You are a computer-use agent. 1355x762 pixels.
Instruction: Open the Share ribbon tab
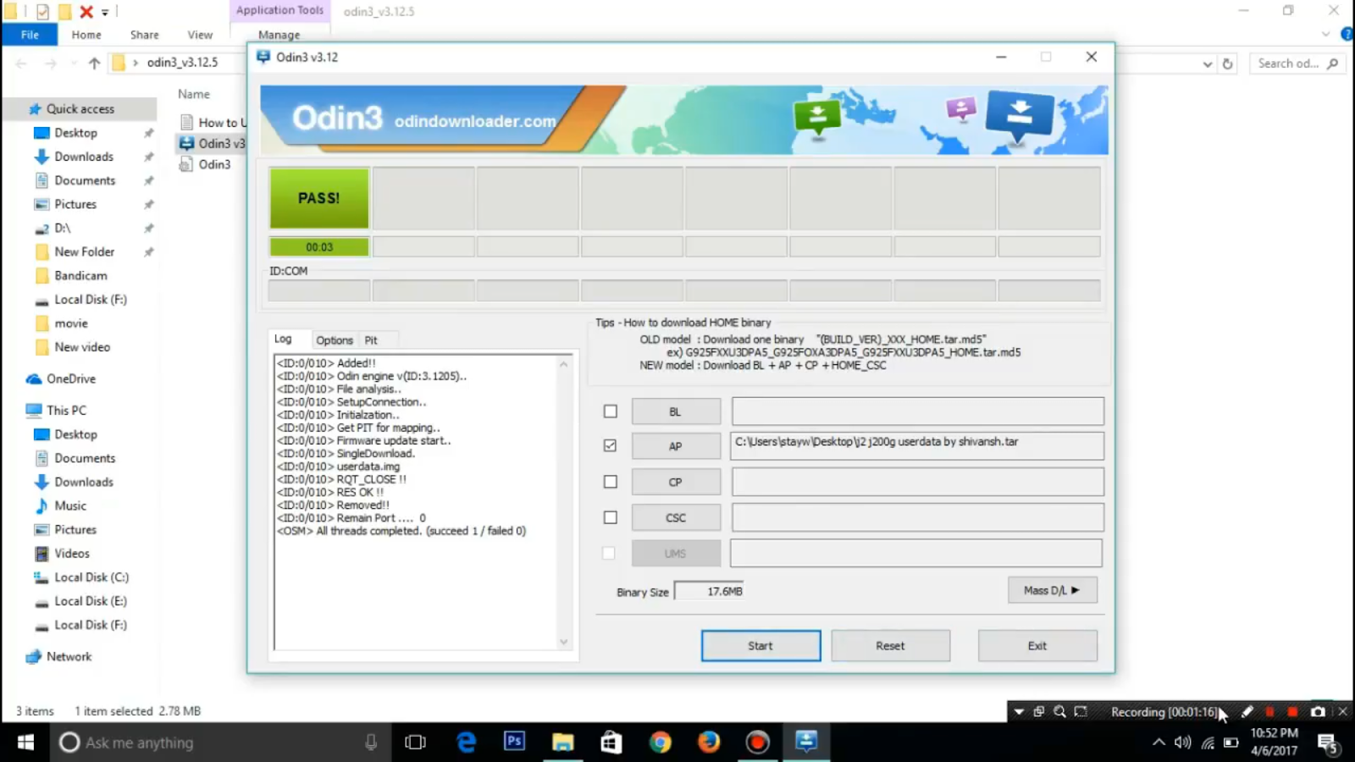pyautogui.click(x=145, y=35)
